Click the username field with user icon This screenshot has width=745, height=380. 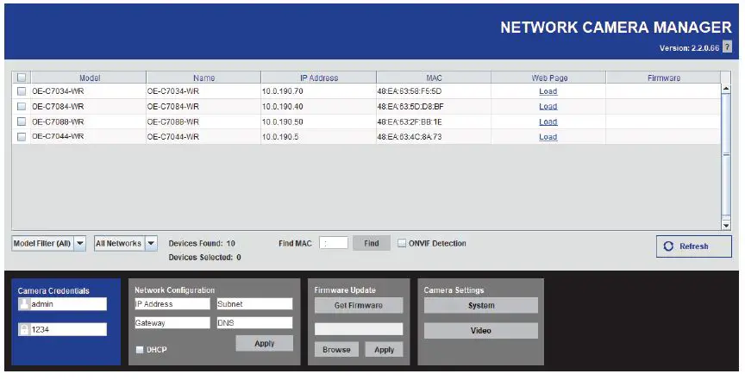pyautogui.click(x=62, y=304)
